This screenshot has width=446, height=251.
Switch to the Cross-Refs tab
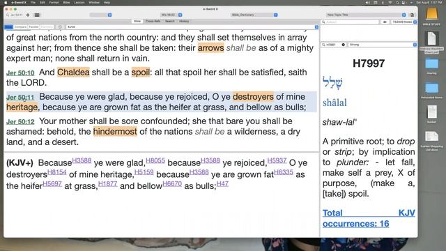tap(153, 22)
